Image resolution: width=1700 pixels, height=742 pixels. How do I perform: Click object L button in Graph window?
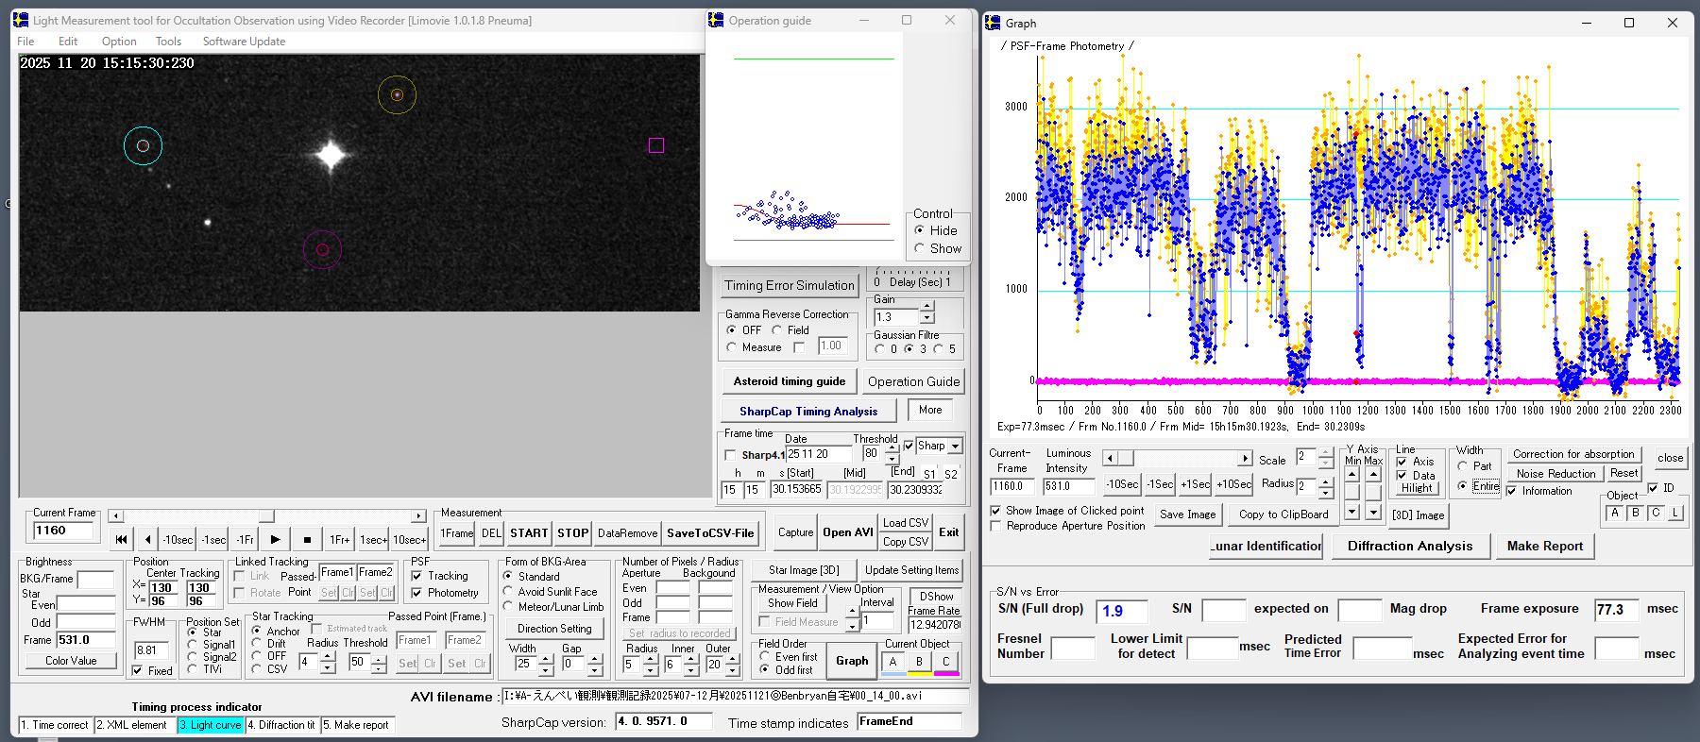(1675, 513)
